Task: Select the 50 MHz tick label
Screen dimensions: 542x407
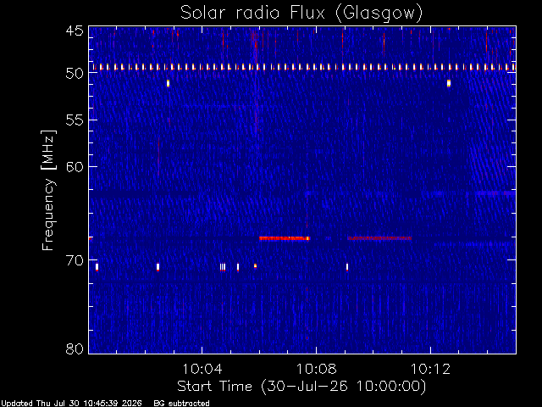Action: [75, 73]
